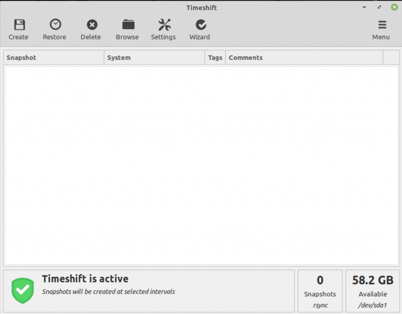Click the Timeshift title bar text
Screen dimensions: 402x314
pos(201,7)
